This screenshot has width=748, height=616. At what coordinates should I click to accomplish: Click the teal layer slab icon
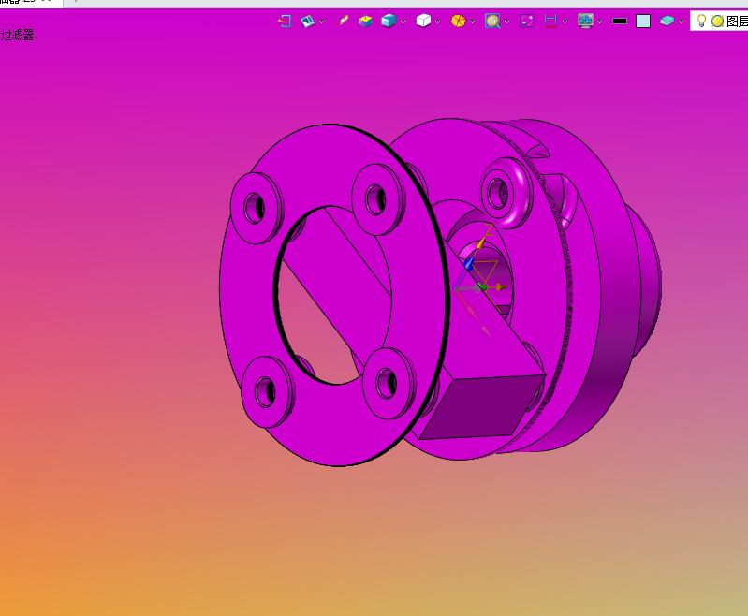(x=667, y=21)
